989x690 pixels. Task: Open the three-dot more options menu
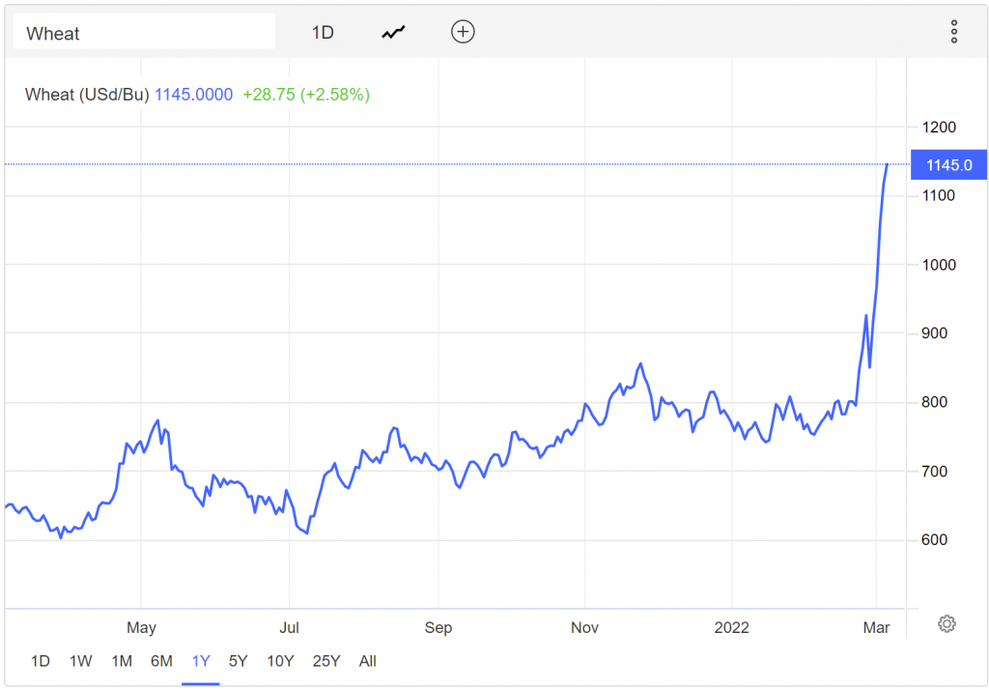953,32
